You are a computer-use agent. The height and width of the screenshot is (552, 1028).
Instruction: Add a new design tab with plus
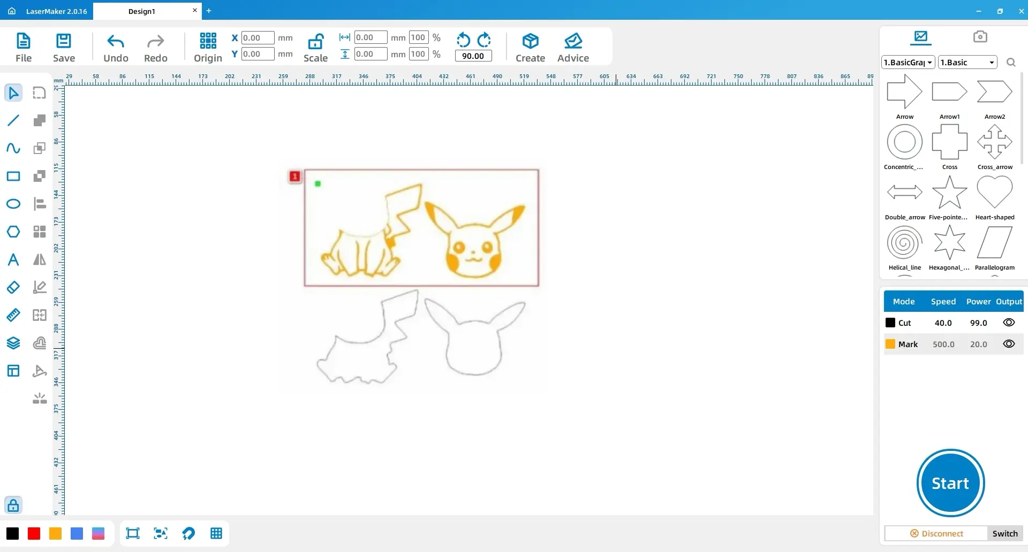click(x=209, y=11)
